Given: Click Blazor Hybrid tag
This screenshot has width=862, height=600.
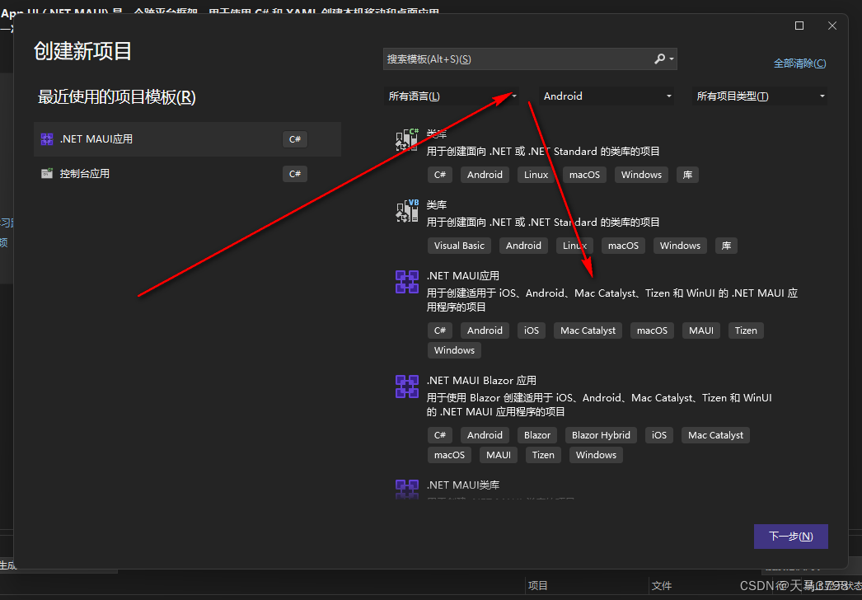Looking at the screenshot, I should pyautogui.click(x=601, y=435).
